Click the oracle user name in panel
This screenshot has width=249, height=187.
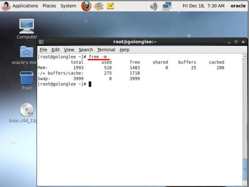pos(238,6)
